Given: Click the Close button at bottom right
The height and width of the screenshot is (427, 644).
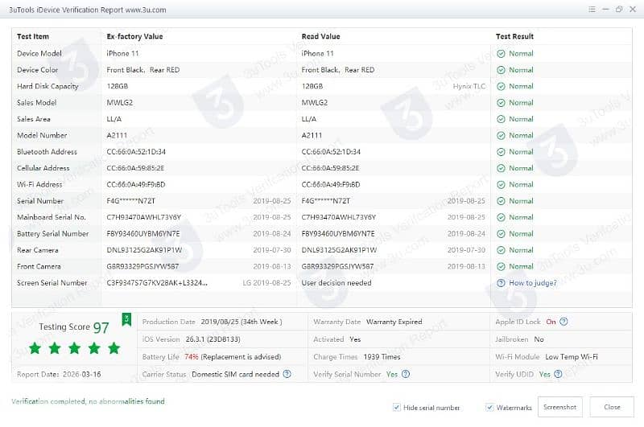Looking at the screenshot, I should pyautogui.click(x=612, y=407).
